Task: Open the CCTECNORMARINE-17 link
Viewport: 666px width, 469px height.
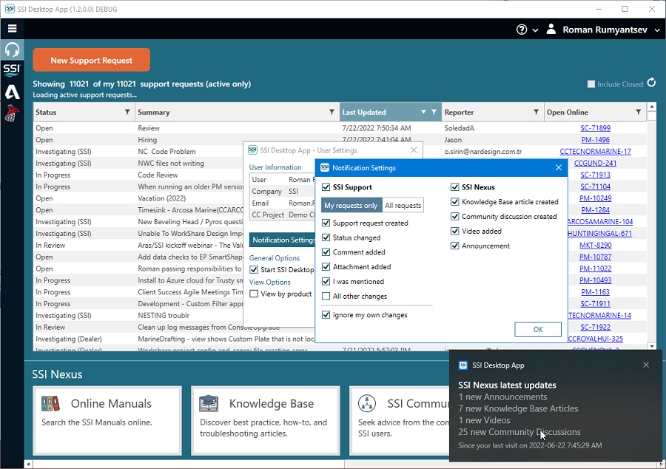Action: (x=595, y=152)
